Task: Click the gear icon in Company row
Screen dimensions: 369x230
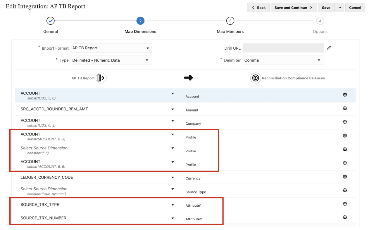Action: pyautogui.click(x=345, y=122)
